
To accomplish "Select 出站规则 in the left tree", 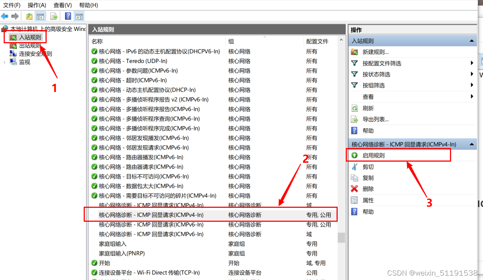I will (30, 45).
